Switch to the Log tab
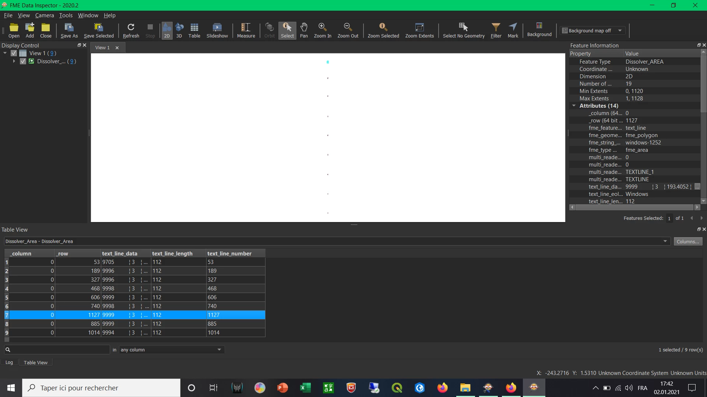This screenshot has height=397, width=707. pyautogui.click(x=9, y=362)
